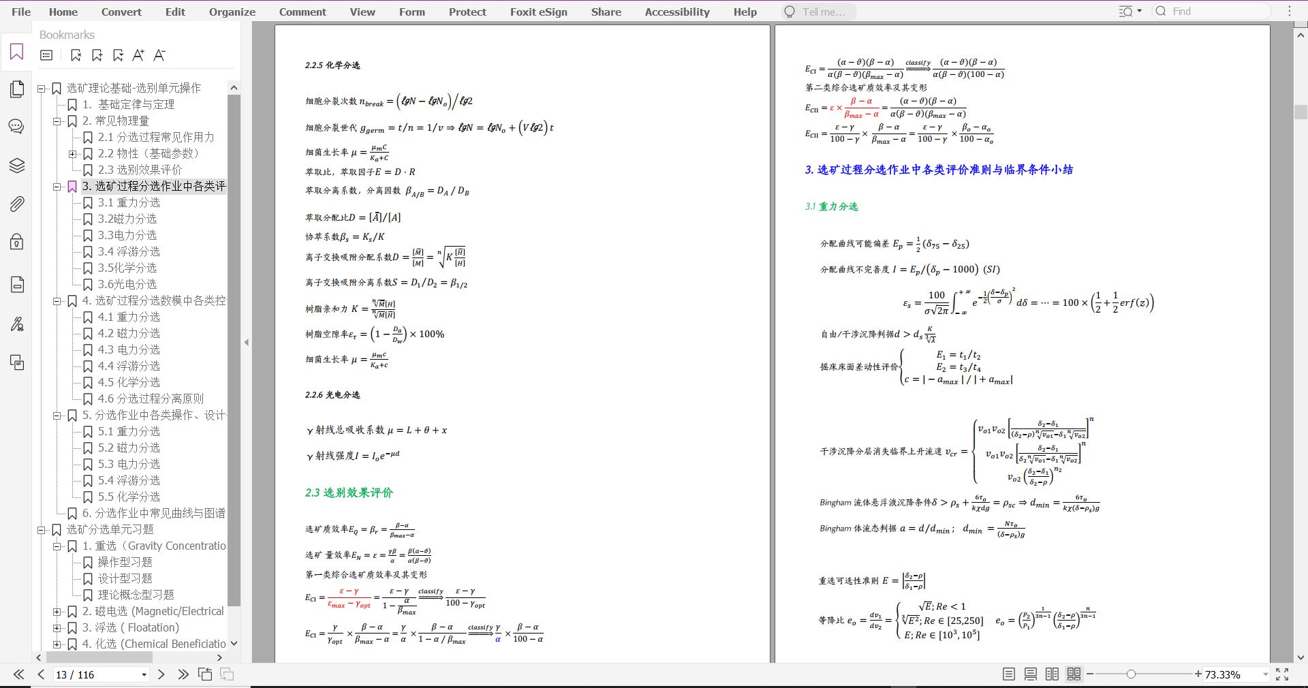
Task: Click the document vertical scrollbar thumb
Action: click(x=1301, y=113)
